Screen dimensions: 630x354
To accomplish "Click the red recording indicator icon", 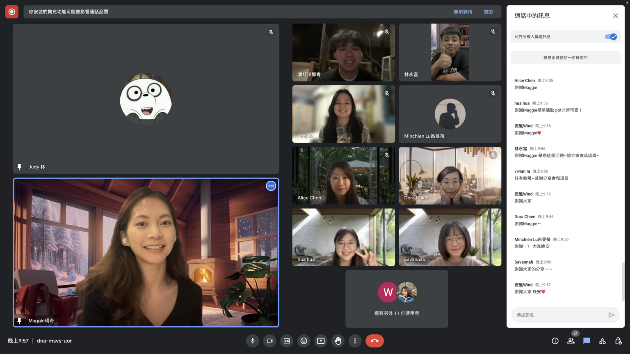I will click(12, 12).
